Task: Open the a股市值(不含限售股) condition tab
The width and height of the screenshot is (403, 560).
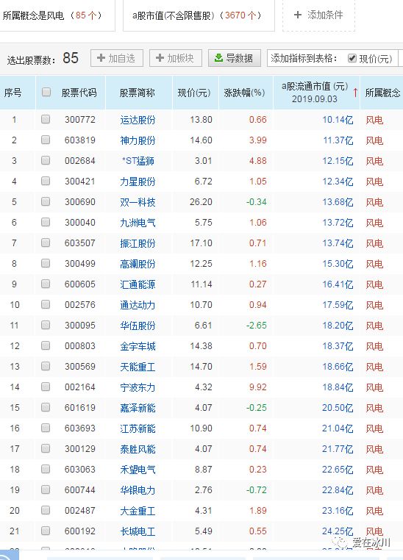Action: (x=199, y=15)
